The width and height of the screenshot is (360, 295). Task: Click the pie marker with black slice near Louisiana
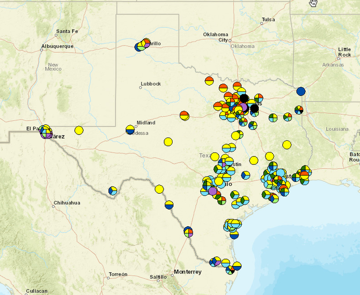coord(299,110)
